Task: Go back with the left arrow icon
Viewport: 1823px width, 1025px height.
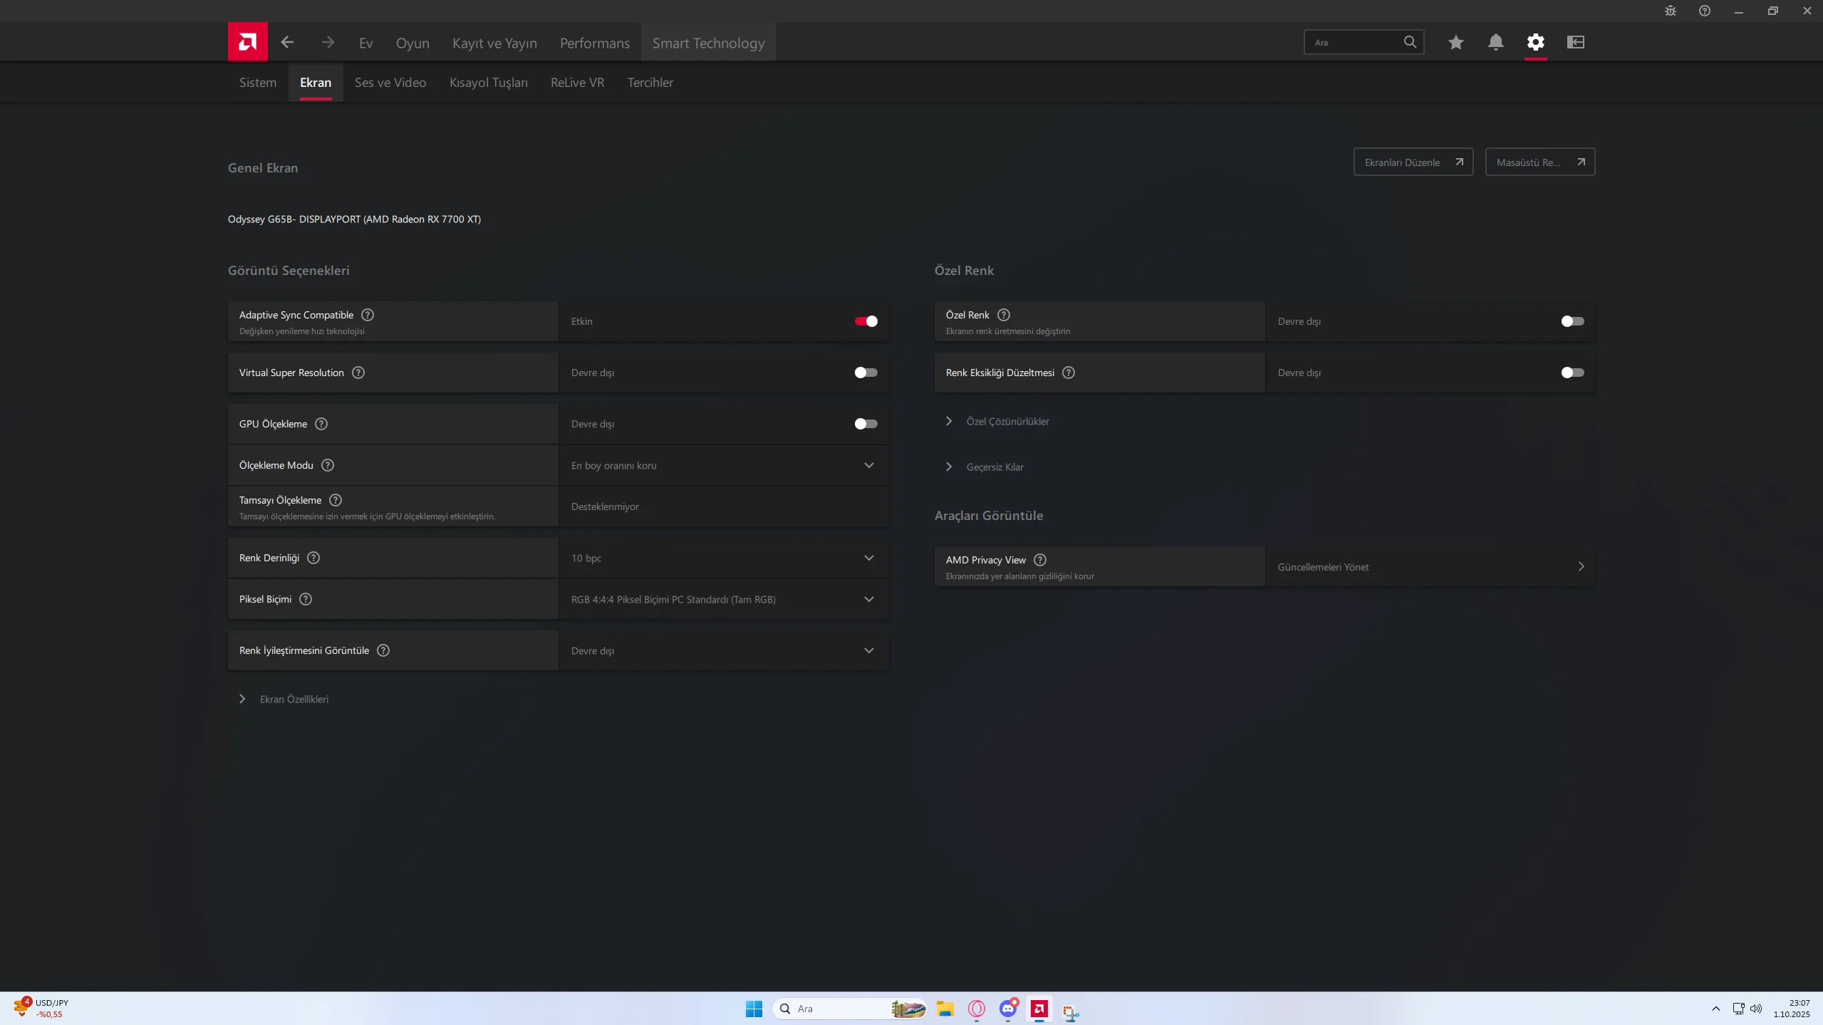Action: 287,42
